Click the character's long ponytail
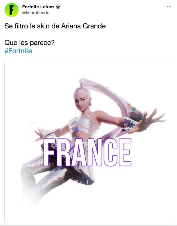Viewport: 177px width, 226px height. 110,98
